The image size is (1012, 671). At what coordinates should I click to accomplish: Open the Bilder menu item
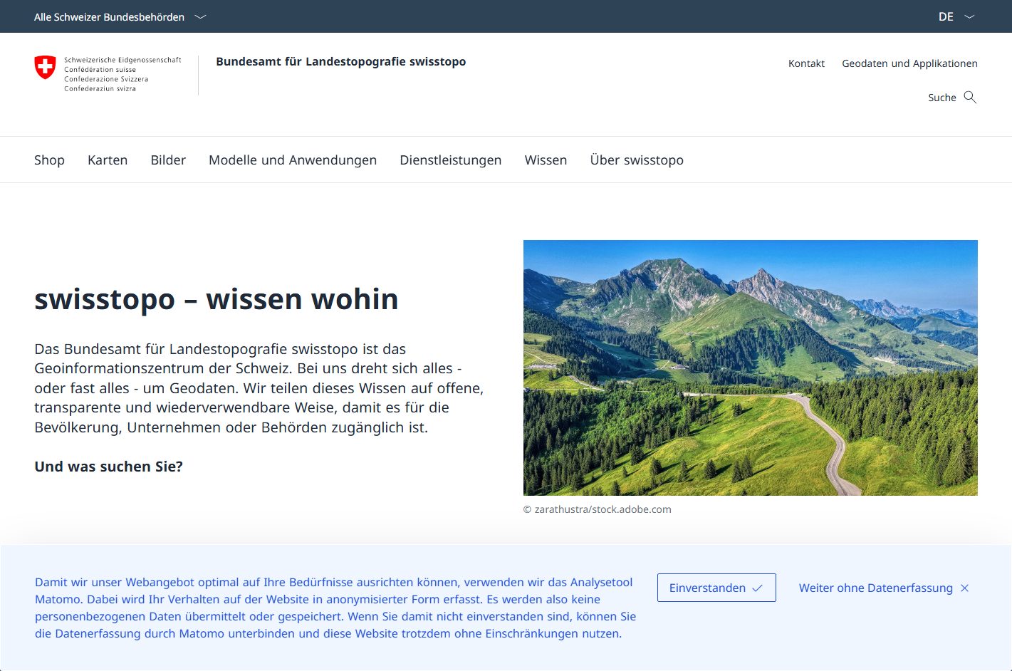click(168, 160)
